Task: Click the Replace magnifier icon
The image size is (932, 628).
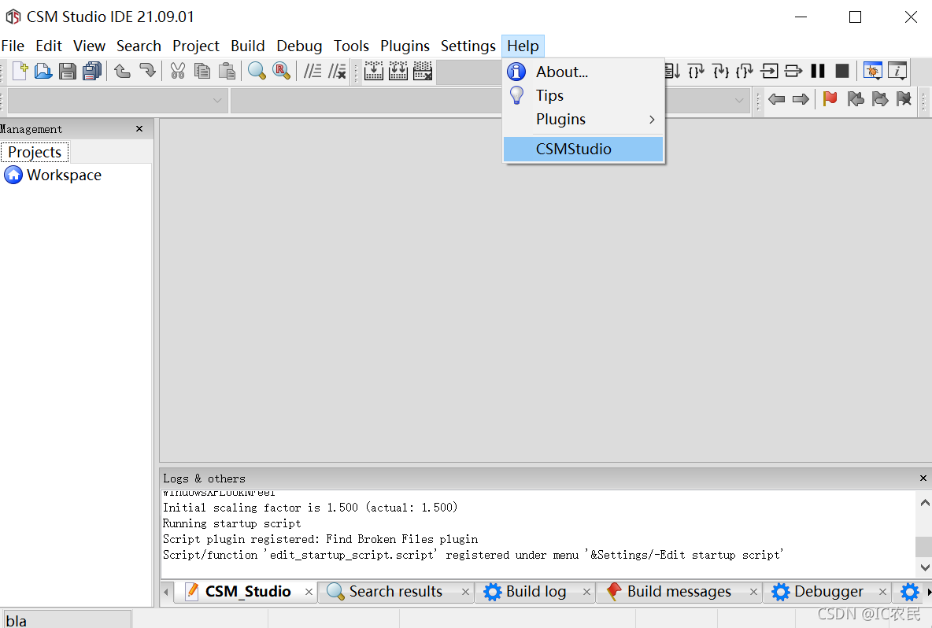Action: (x=281, y=71)
